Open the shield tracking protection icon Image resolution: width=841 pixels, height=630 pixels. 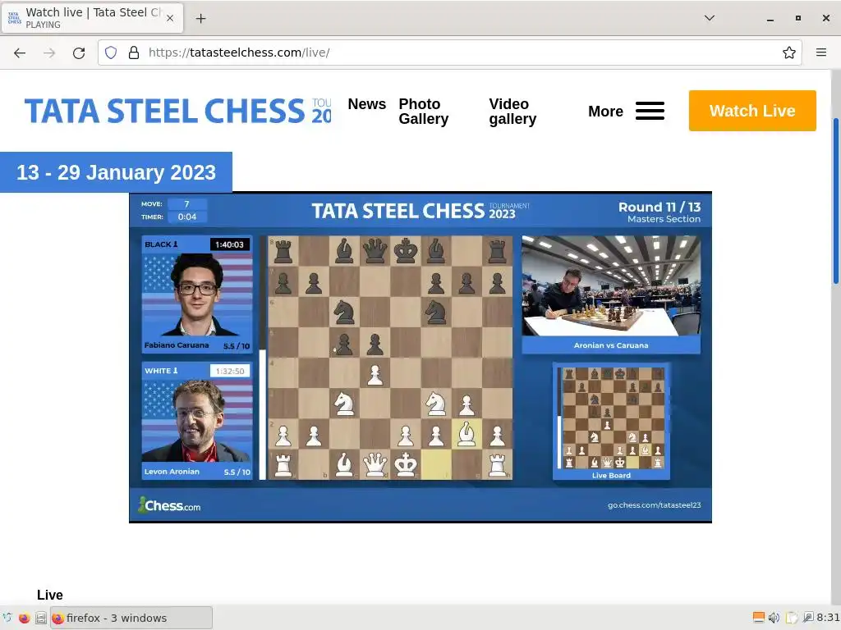point(111,52)
